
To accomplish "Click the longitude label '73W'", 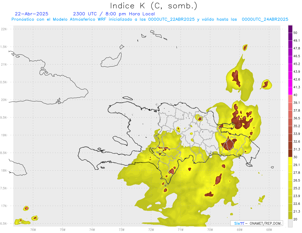I will (x=122, y=229).
